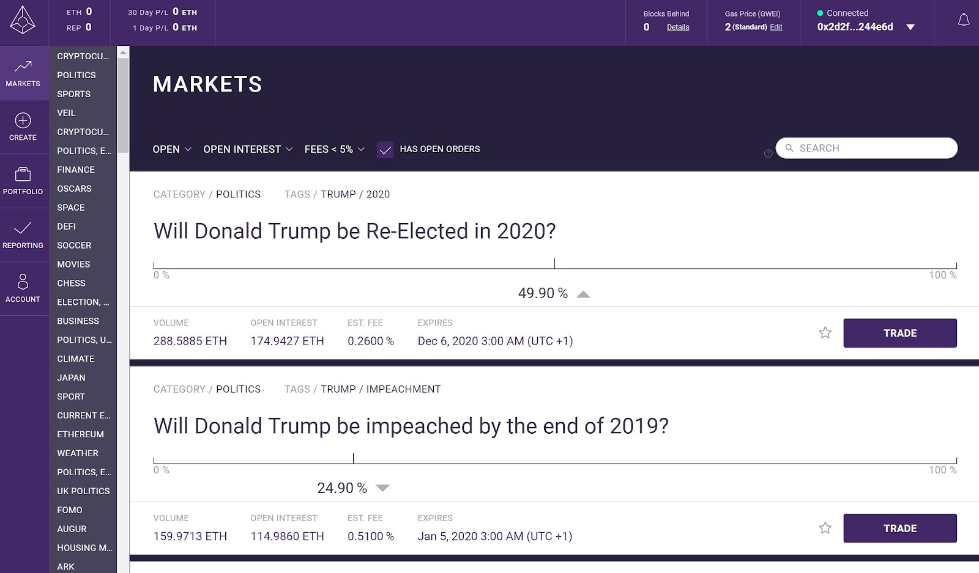
Task: Click the category list scrollbar
Action: coord(123,104)
